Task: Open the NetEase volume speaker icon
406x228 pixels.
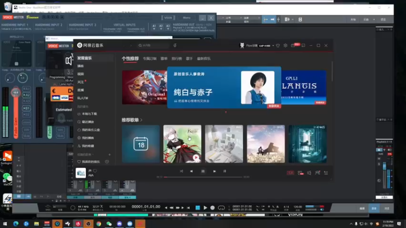Action: click(309, 173)
